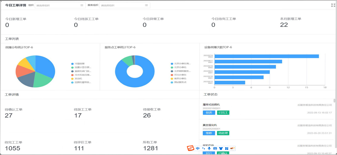The height and width of the screenshot is (155, 337).
Task: Click the 故障分布统计TOP-6 chart title
Action: point(19,47)
